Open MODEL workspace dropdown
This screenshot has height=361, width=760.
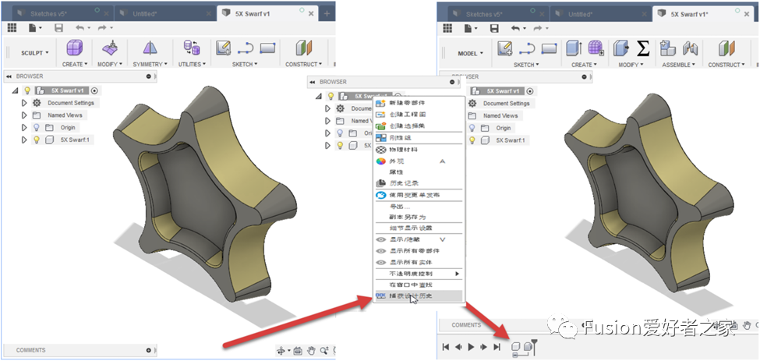tap(470, 53)
